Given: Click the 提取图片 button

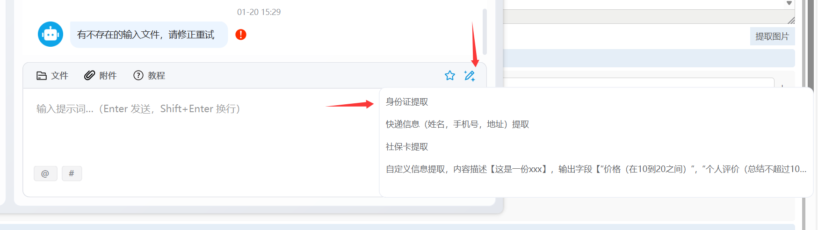Looking at the screenshot, I should pos(772,36).
